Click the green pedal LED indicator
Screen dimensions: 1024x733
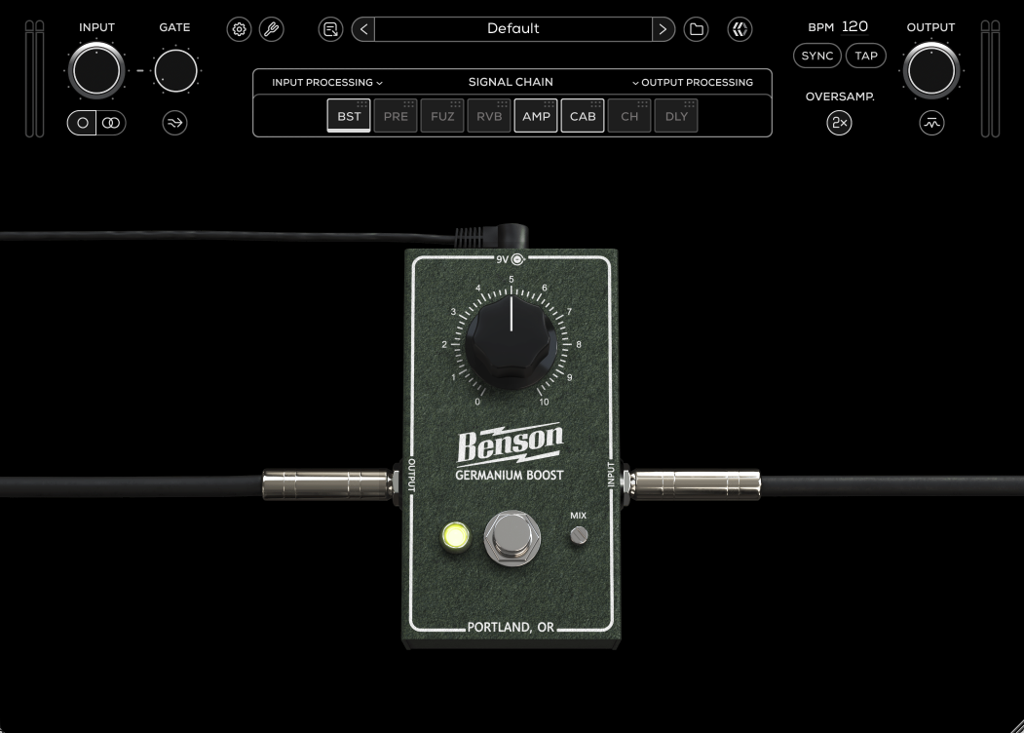pos(456,536)
